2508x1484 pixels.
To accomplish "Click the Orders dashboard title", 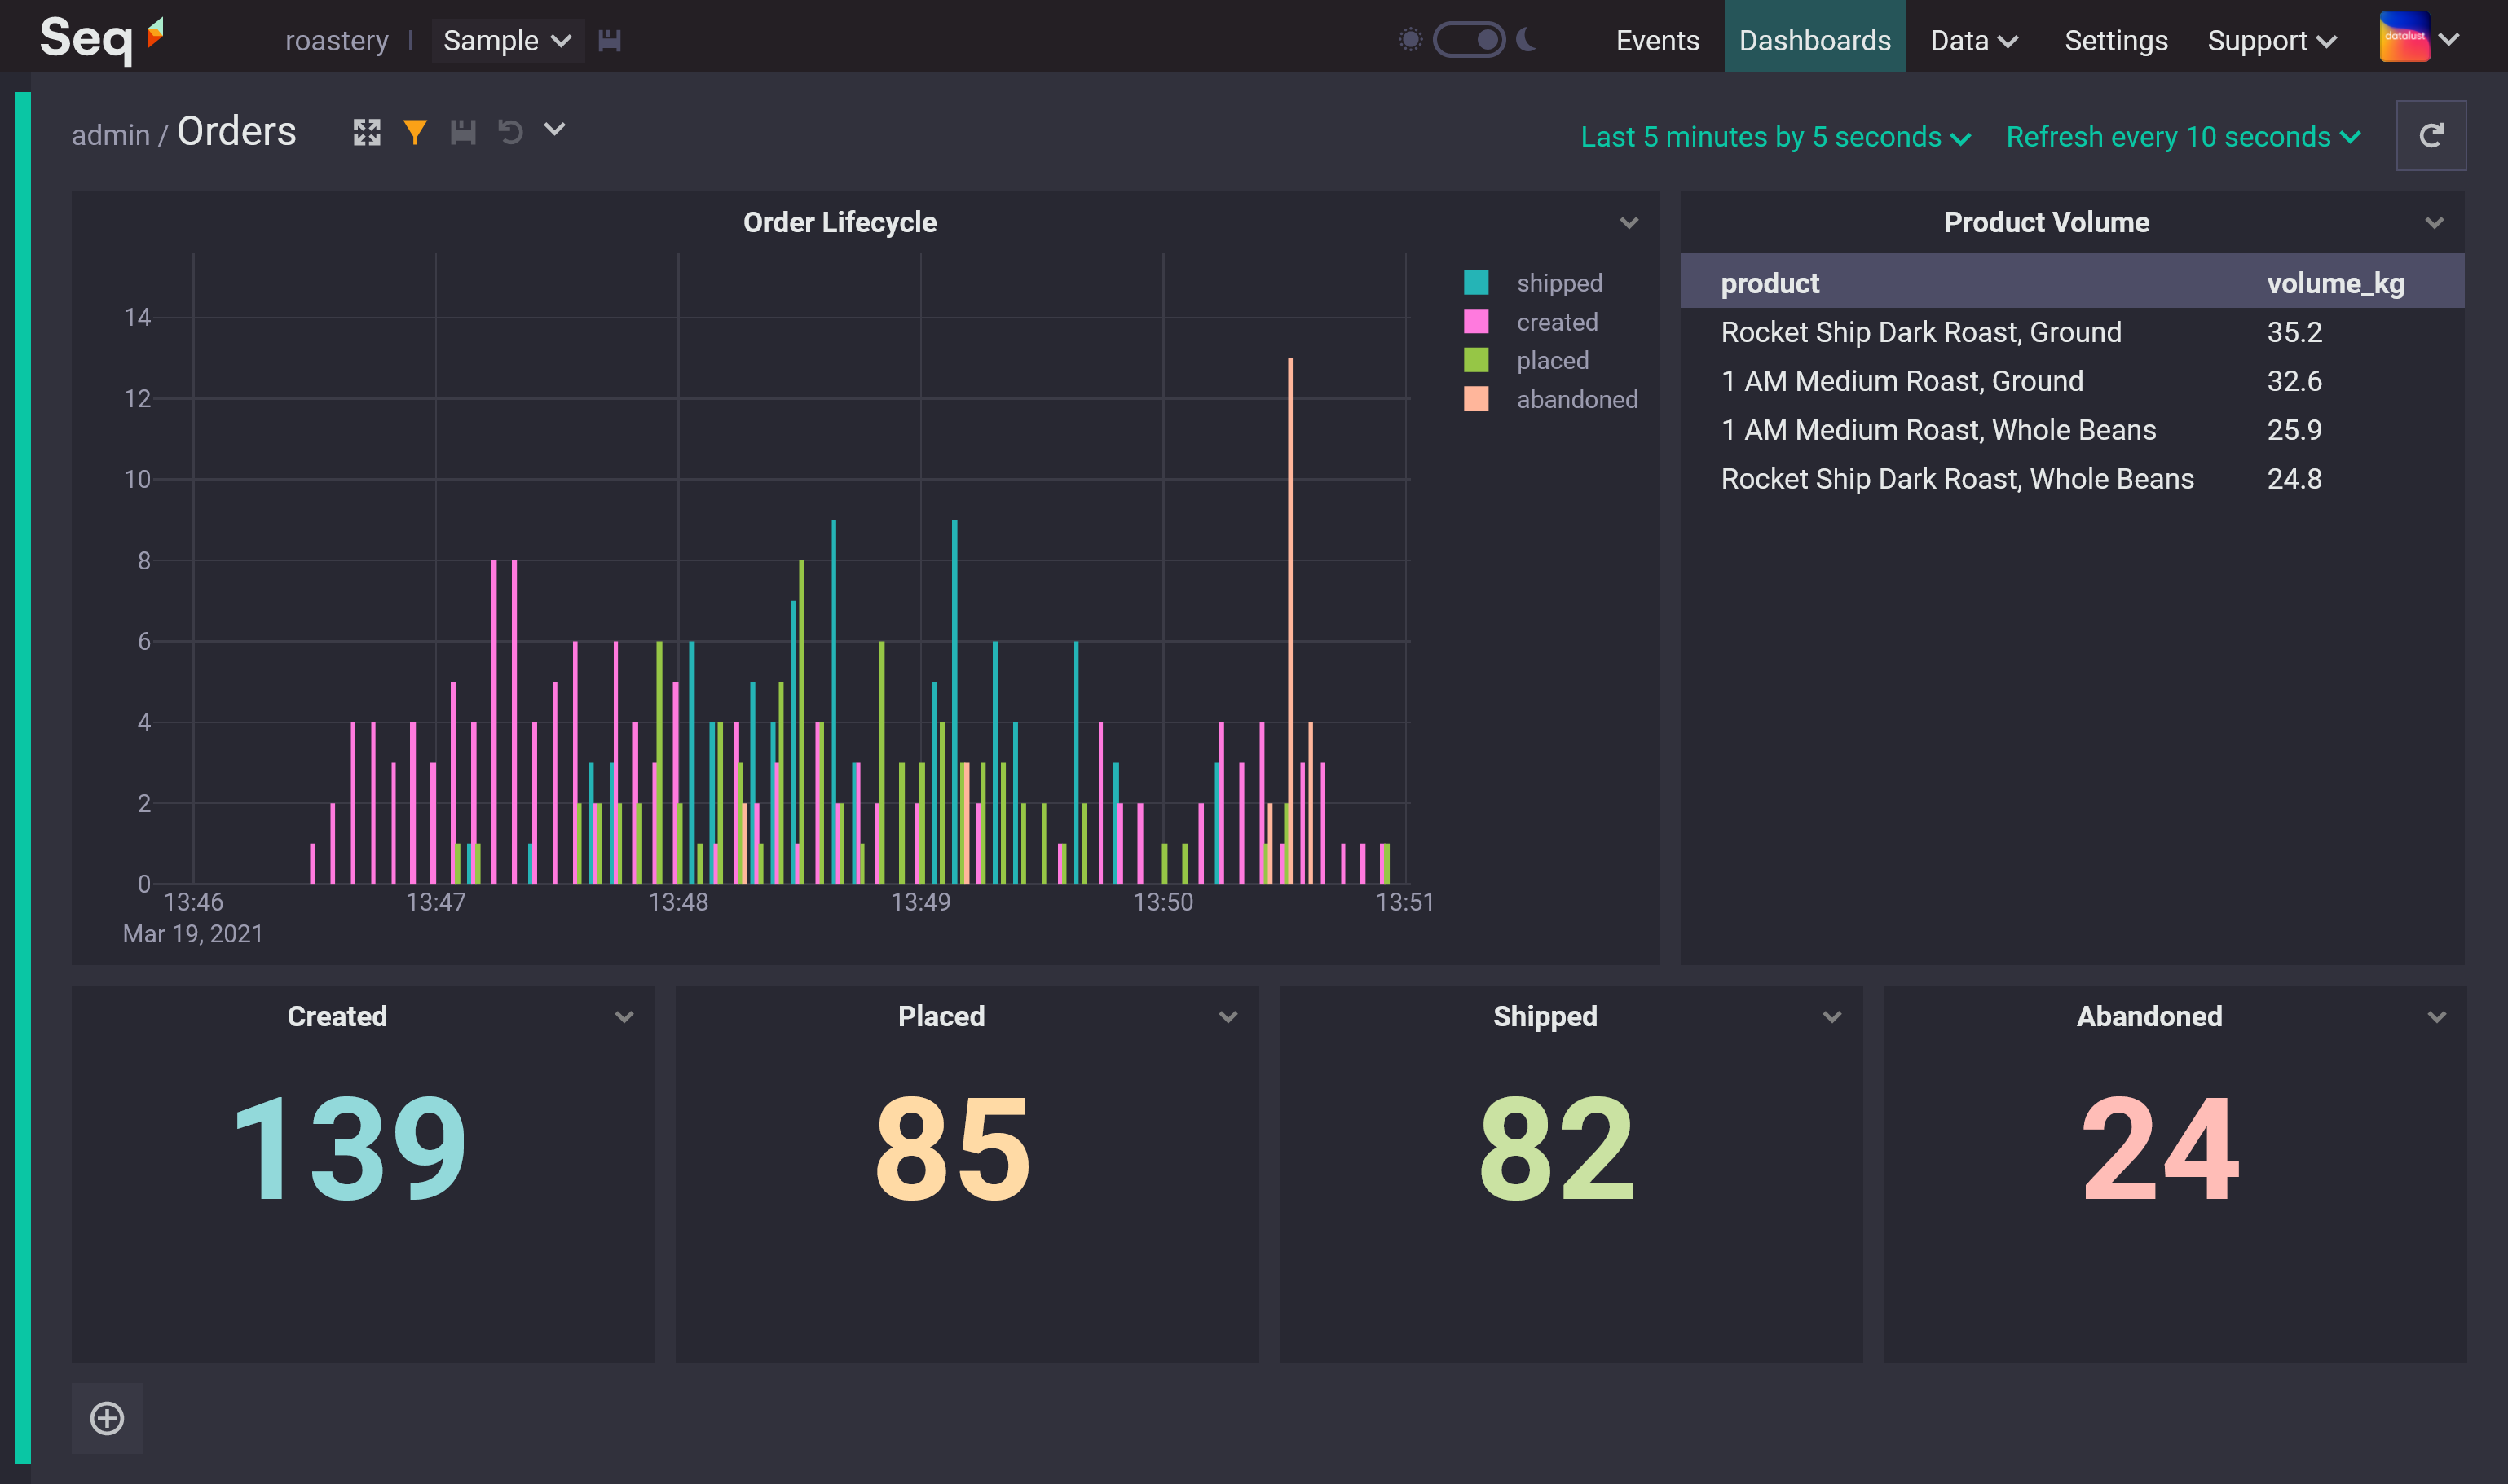I will [x=236, y=132].
